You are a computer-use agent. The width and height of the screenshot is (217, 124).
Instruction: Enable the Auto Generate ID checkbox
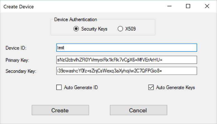(x=59, y=88)
